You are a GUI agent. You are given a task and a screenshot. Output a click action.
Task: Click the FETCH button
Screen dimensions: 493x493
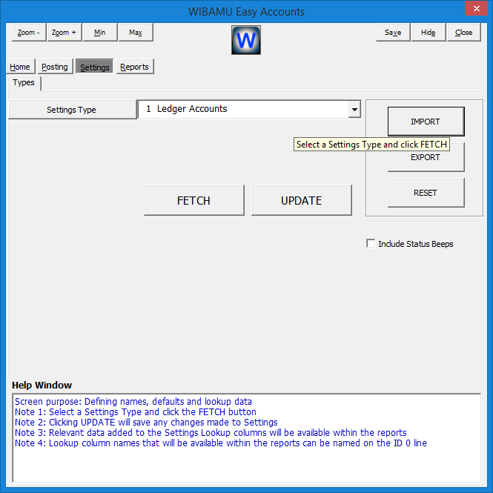coord(193,200)
